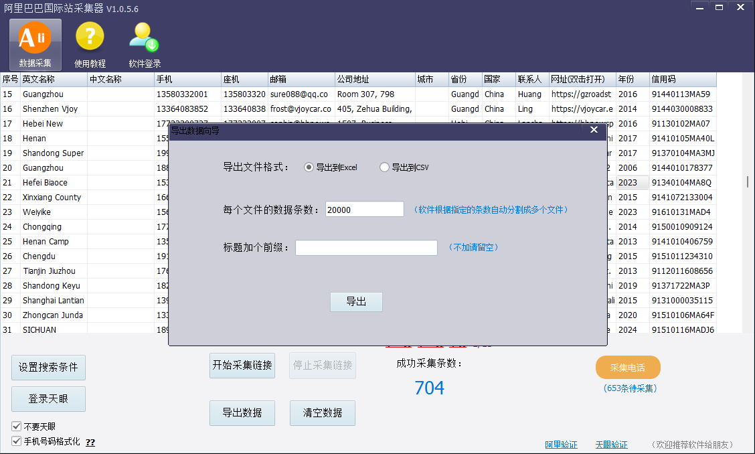Viewport: 755px width, 454px height.
Task: Click the 开始采集链接 button
Action: click(x=242, y=366)
